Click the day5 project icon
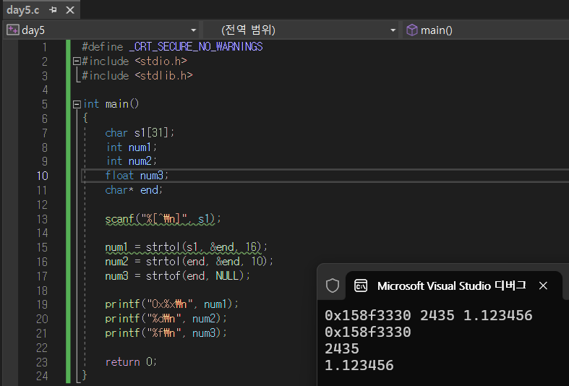 13,30
